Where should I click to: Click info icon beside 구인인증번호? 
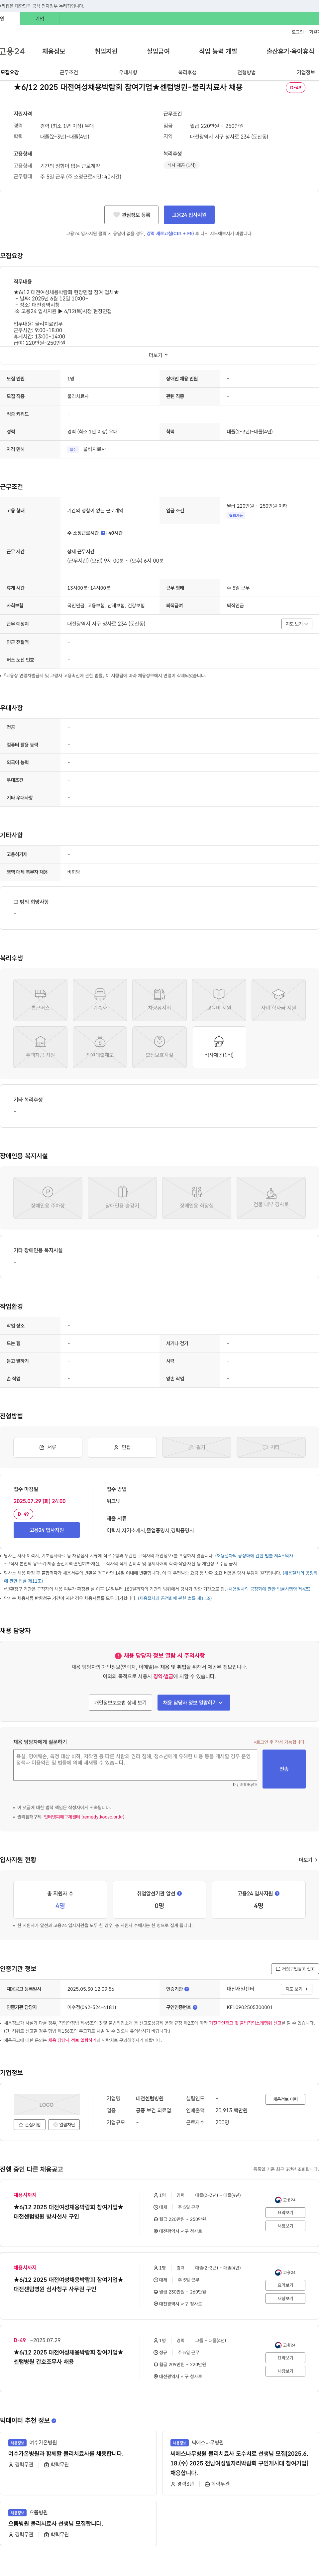(x=194, y=2007)
